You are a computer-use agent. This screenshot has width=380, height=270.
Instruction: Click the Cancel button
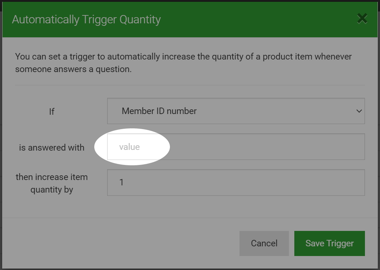click(x=264, y=243)
